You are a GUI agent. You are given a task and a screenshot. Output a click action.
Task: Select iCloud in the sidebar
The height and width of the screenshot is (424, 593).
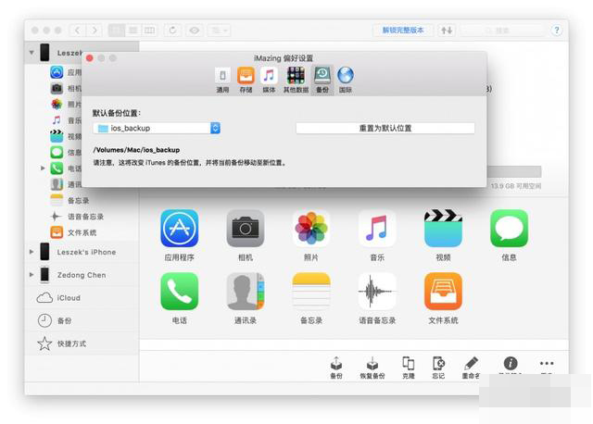[x=69, y=298]
